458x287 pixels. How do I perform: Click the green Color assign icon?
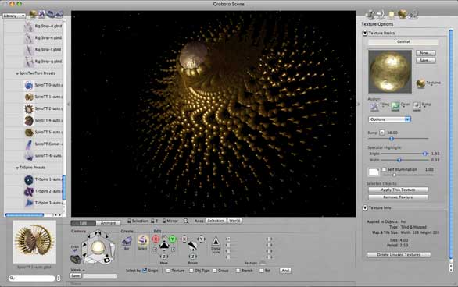point(395,106)
